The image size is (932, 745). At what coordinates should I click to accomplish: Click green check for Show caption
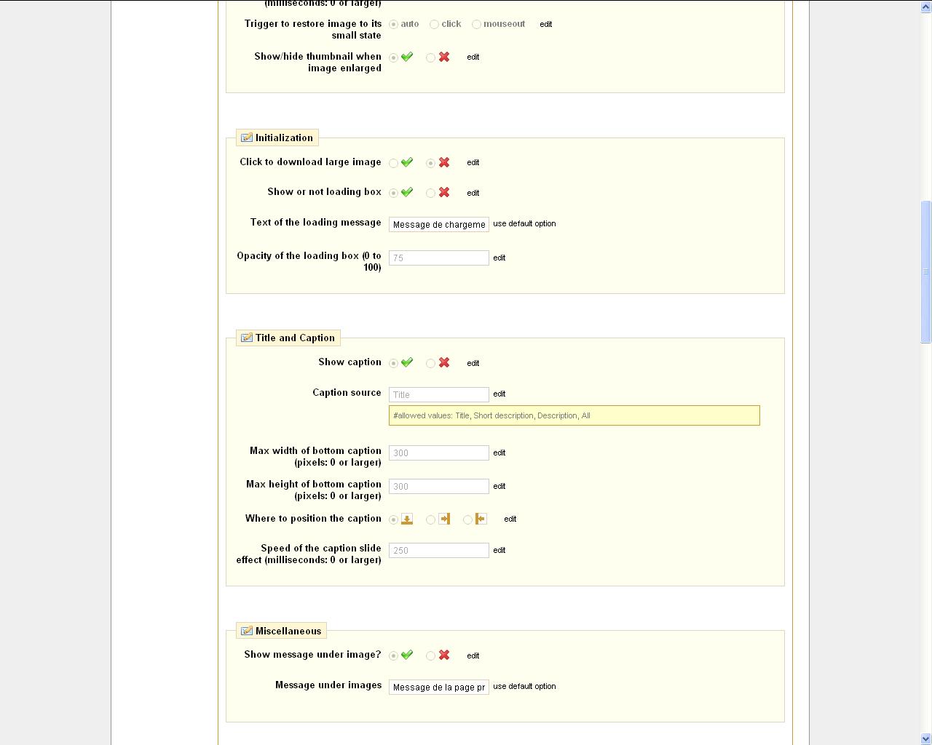[x=407, y=362]
